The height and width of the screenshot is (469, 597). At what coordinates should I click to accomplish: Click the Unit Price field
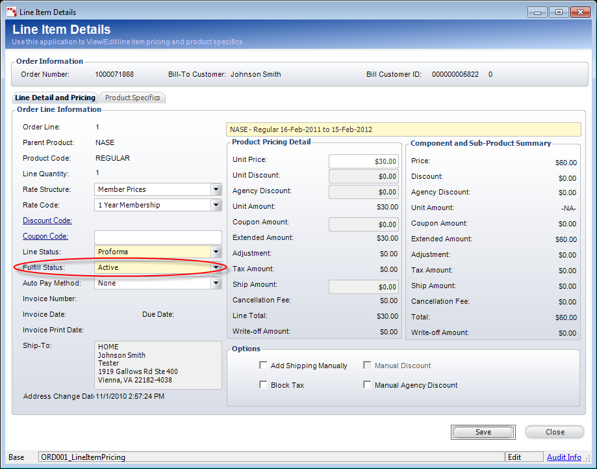[x=363, y=161]
